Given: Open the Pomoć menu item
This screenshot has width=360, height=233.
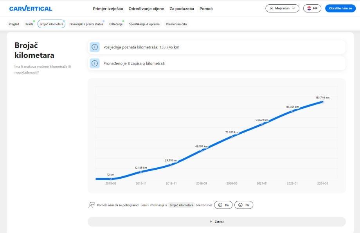Looking at the screenshot, I should pyautogui.click(x=206, y=9).
